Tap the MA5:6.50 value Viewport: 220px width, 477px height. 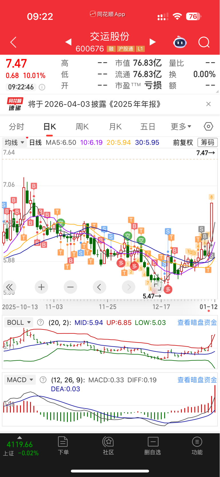pos(61,142)
